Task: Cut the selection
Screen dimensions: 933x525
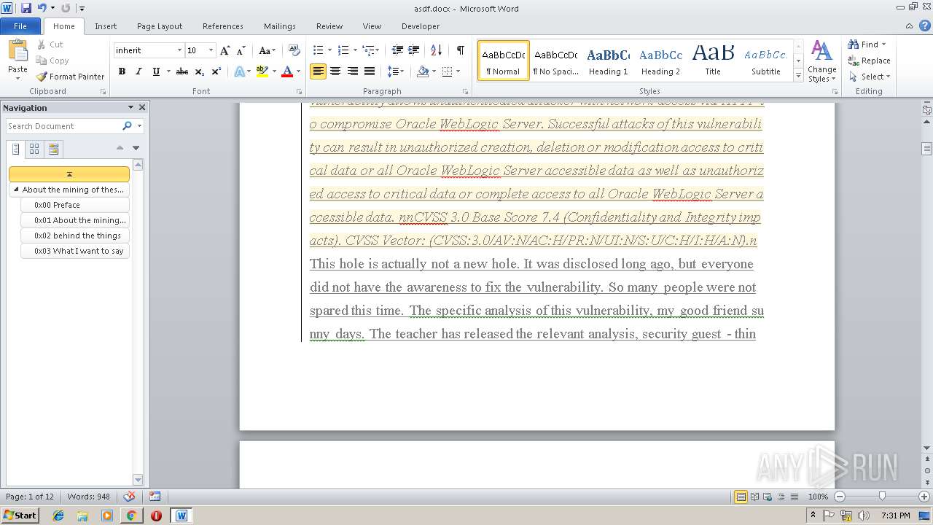Action: pyautogui.click(x=50, y=44)
